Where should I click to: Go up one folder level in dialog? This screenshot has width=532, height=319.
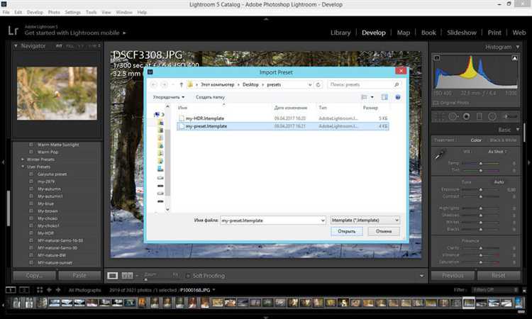(x=181, y=84)
